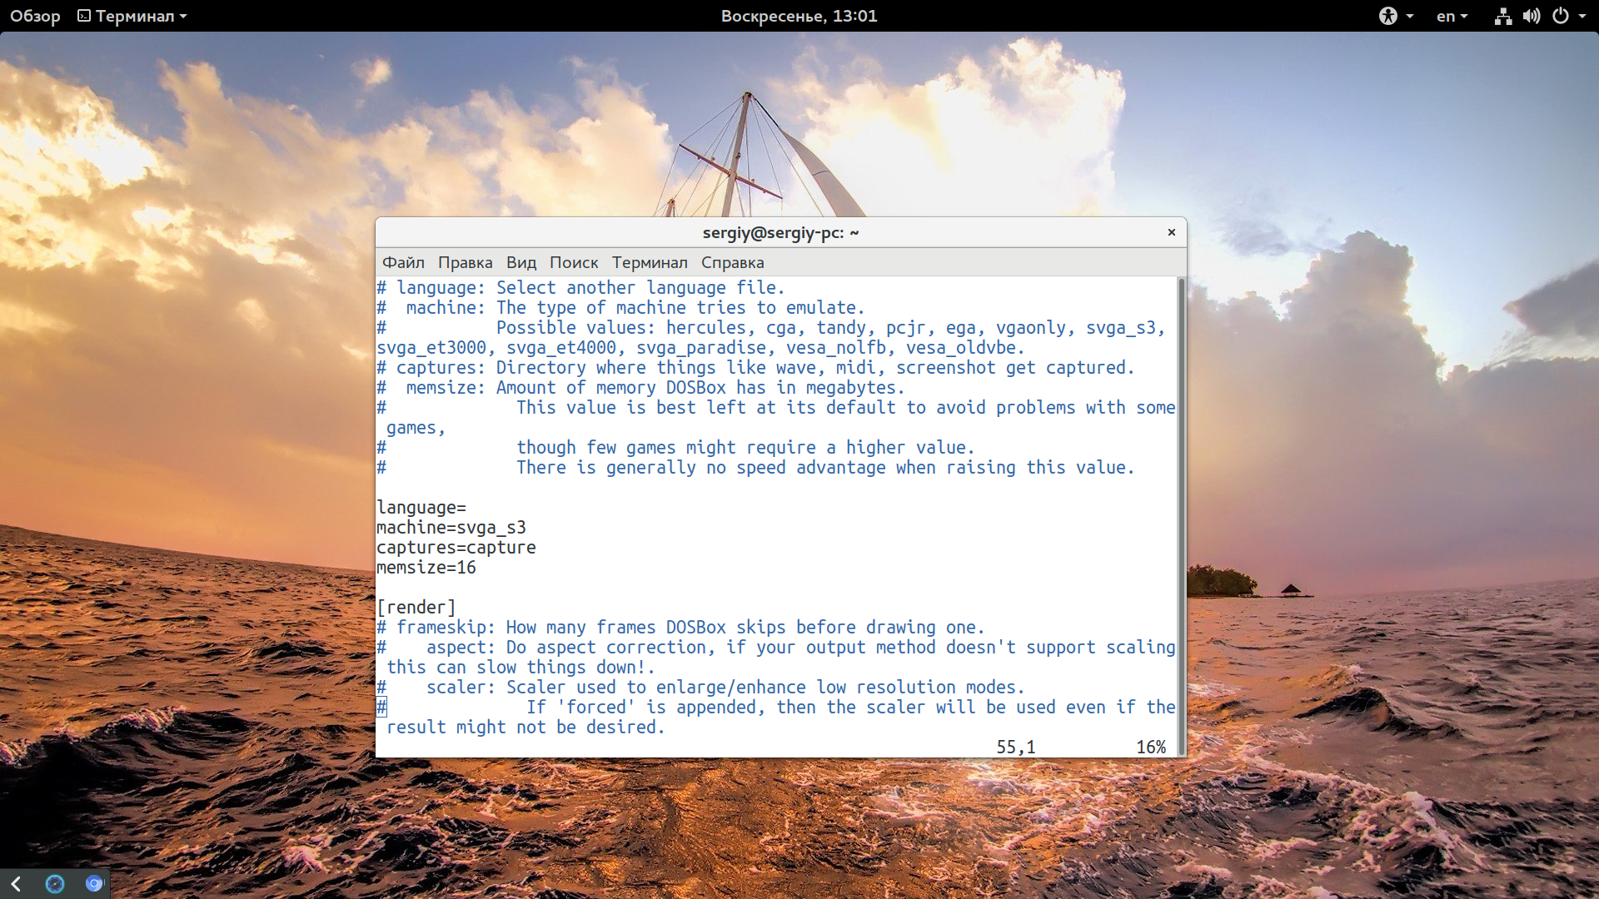
Task: Close the sergiy@sergiy-pc terminal window
Action: tap(1171, 232)
